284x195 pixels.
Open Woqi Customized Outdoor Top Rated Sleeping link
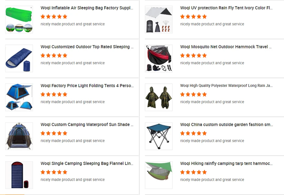point(87,47)
